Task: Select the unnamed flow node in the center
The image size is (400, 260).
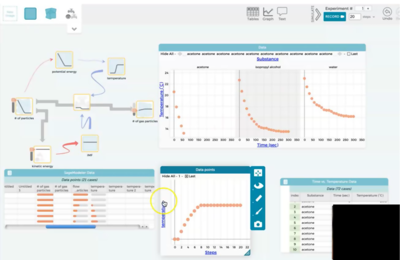Action: tap(82, 103)
